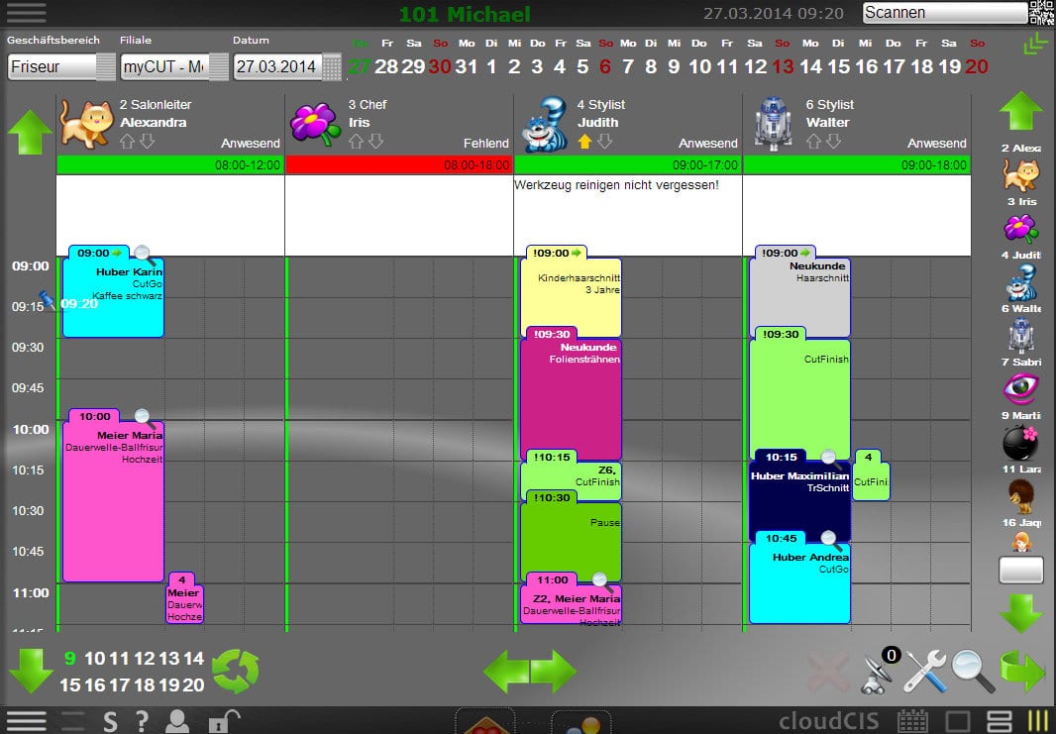Viewport: 1056px width, 734px height.
Task: Select 9 Marti bomb avatar in sidebar
Action: pos(1021,443)
